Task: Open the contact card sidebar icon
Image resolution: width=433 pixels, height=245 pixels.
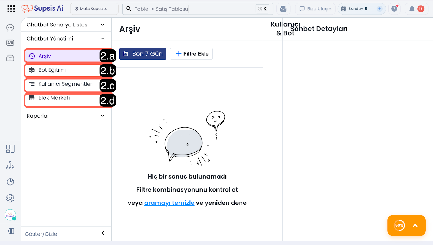Action: [x=10, y=43]
